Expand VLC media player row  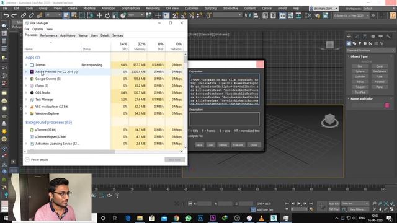[x=26, y=107]
